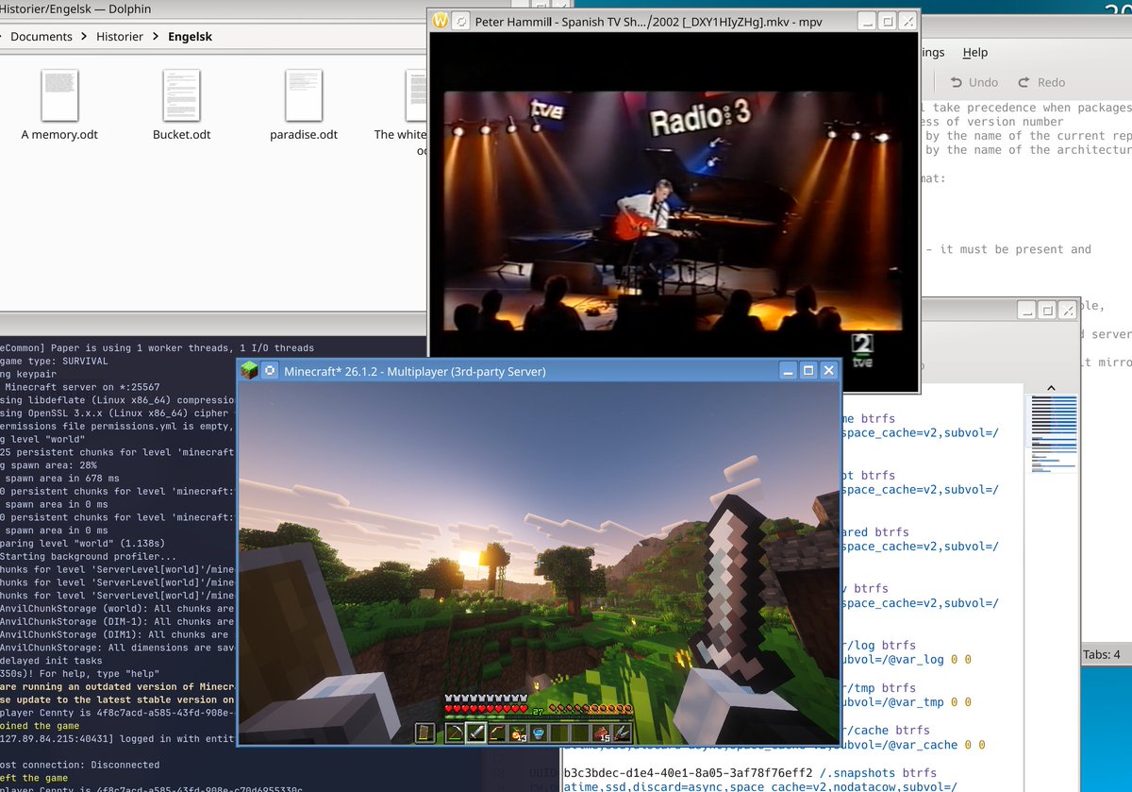Click the Minecraft health hearts bar

tap(486, 709)
